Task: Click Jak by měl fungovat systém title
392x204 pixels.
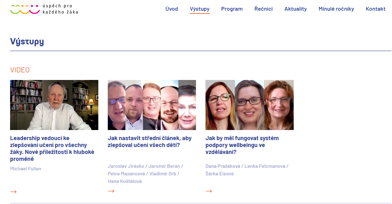Action: coord(242,145)
